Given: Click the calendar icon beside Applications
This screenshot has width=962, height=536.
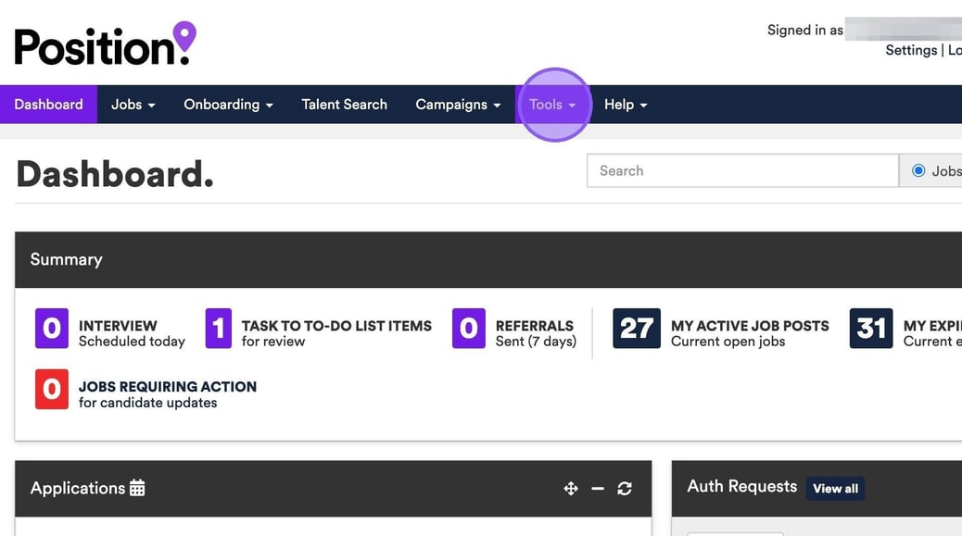Looking at the screenshot, I should point(137,488).
